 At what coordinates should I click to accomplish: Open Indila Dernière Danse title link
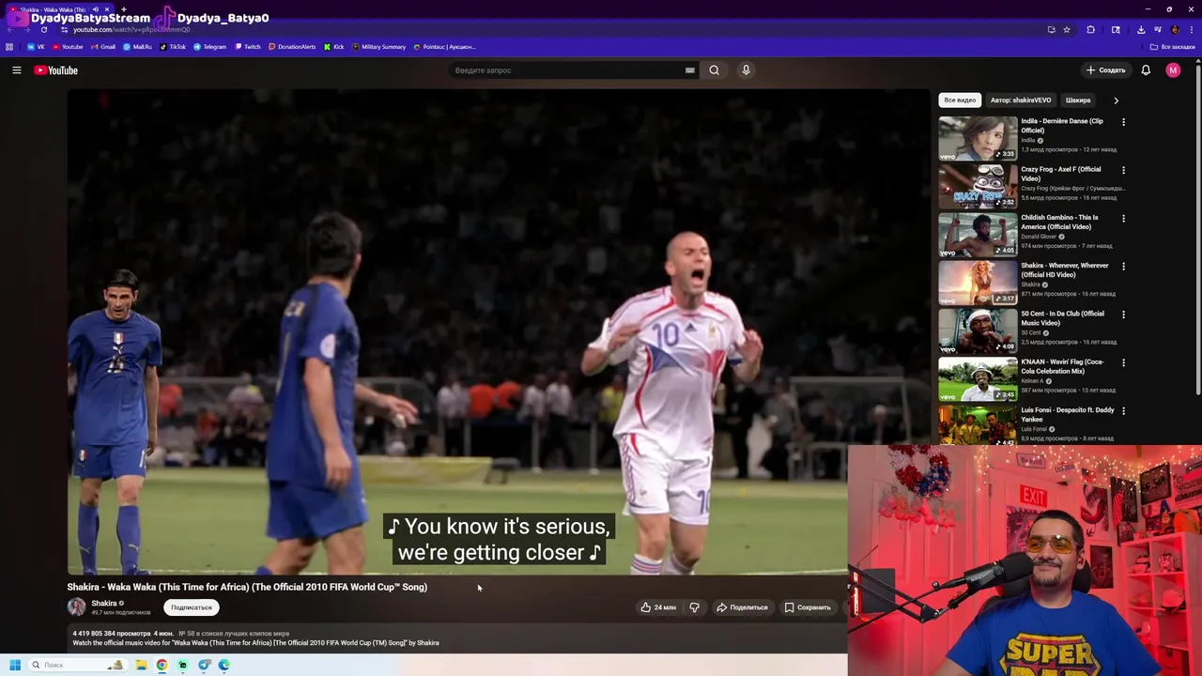click(x=1062, y=126)
